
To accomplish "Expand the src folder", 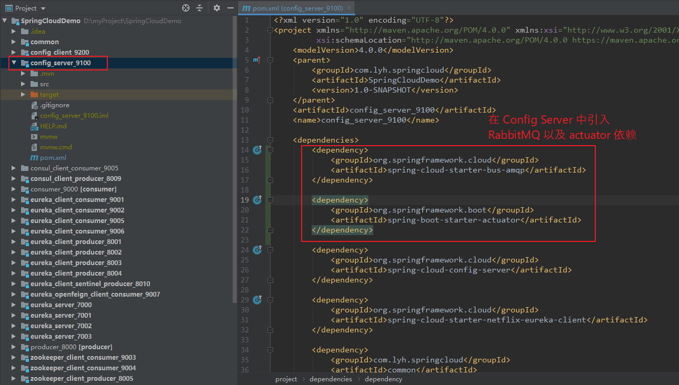I will click(x=23, y=84).
